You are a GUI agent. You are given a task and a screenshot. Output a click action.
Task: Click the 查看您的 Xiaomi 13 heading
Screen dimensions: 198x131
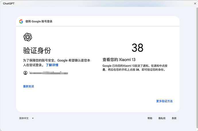tap(119, 59)
